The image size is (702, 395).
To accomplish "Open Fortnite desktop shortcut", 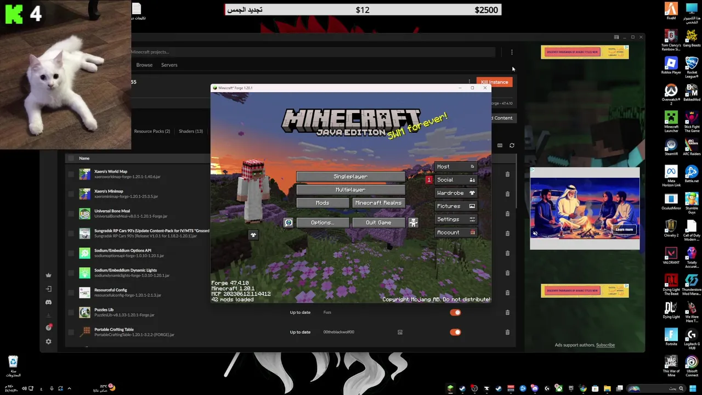I will 671,337.
